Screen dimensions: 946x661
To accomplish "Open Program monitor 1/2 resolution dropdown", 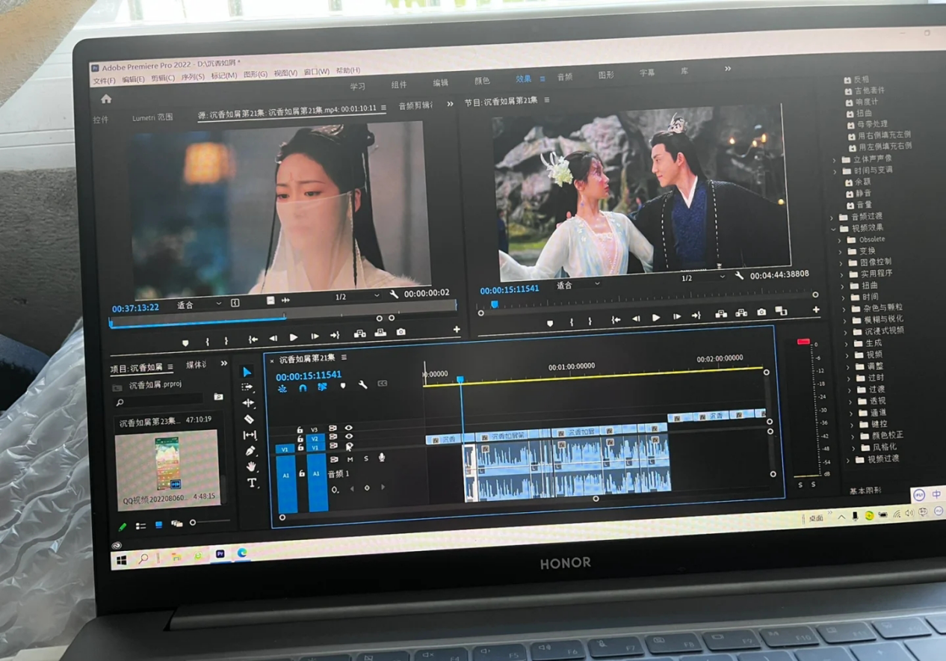I will (702, 277).
